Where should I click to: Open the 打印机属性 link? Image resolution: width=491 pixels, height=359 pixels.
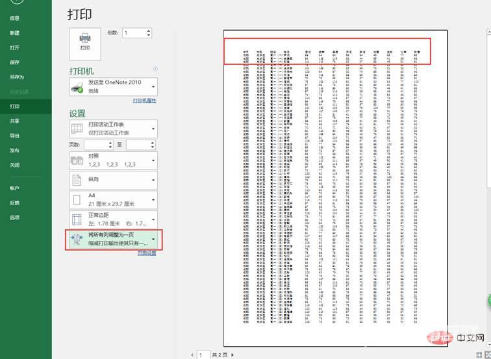pyautogui.click(x=144, y=101)
